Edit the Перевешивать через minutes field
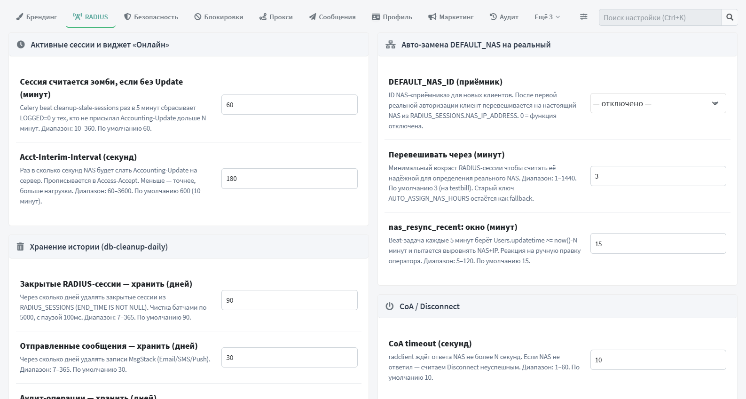 pos(658,176)
